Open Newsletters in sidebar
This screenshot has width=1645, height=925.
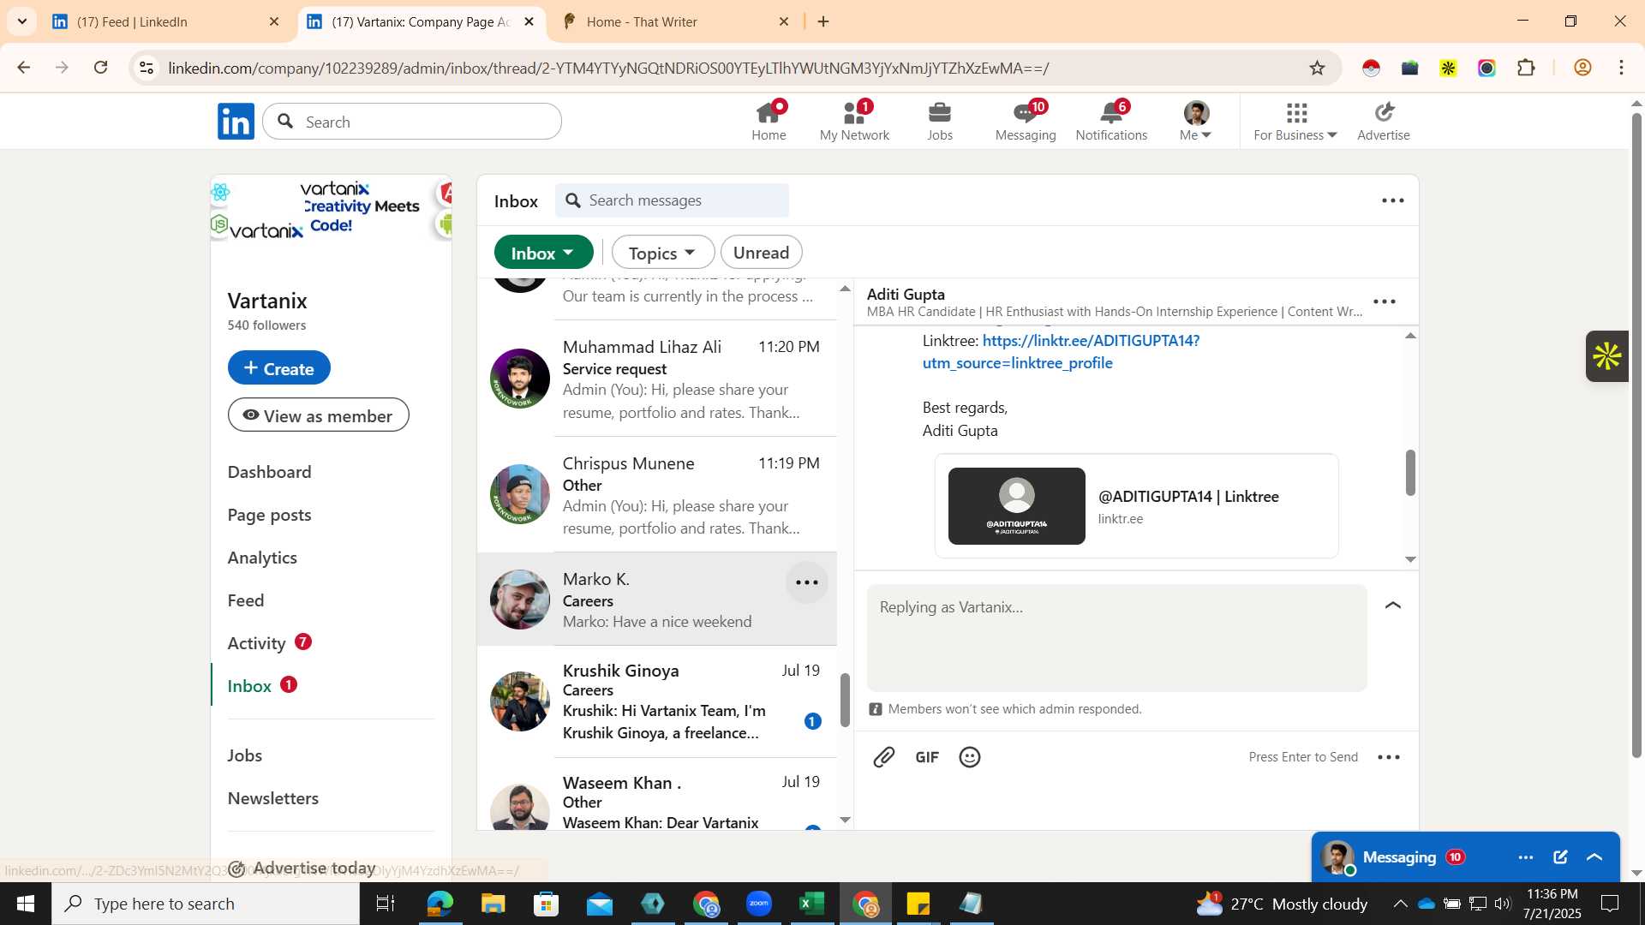[273, 798]
